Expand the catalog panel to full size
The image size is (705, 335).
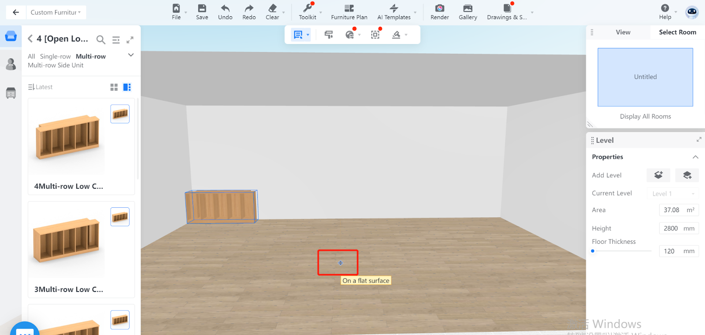click(130, 40)
